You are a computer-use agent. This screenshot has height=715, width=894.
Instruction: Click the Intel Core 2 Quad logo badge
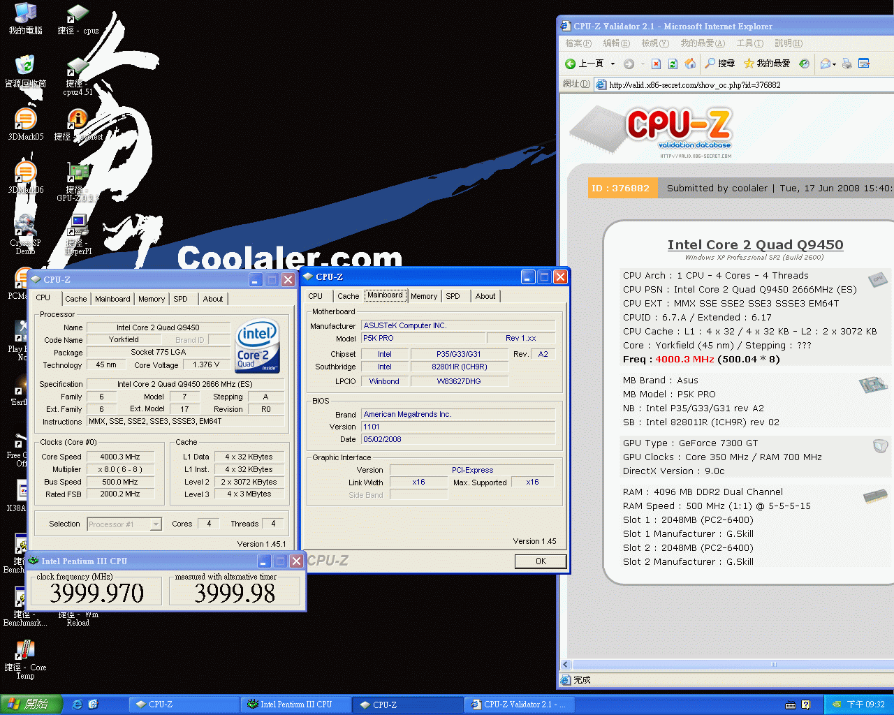tap(258, 346)
